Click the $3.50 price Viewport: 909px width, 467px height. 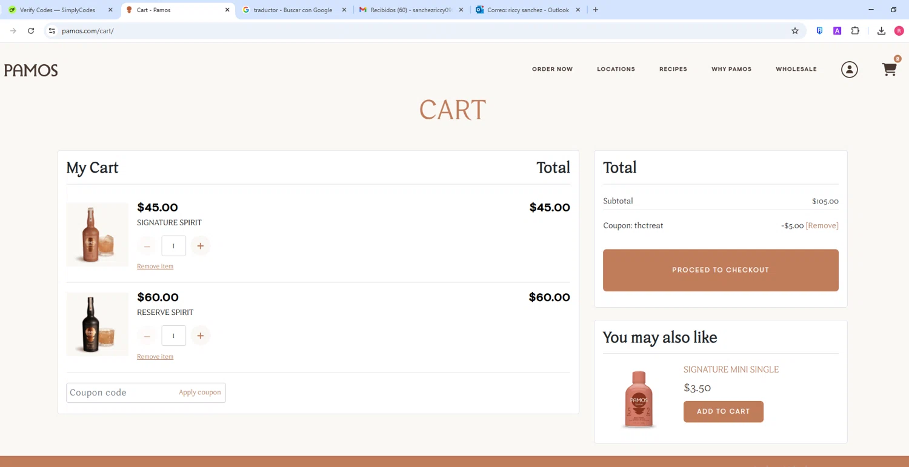pyautogui.click(x=697, y=388)
